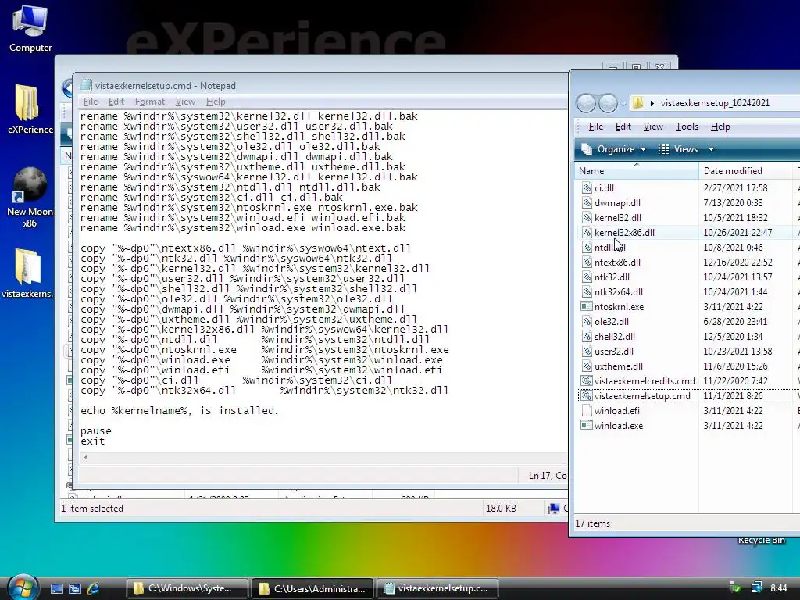This screenshot has height=600, width=800.
Task: Click Notepad horizontal scrollbar left arrow
Action: 86,457
